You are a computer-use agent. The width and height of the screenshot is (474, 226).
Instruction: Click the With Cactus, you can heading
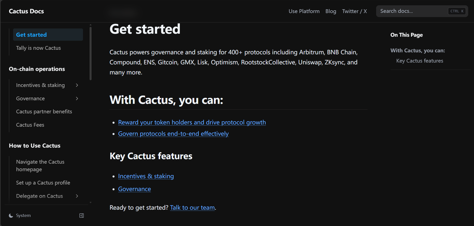(166, 100)
